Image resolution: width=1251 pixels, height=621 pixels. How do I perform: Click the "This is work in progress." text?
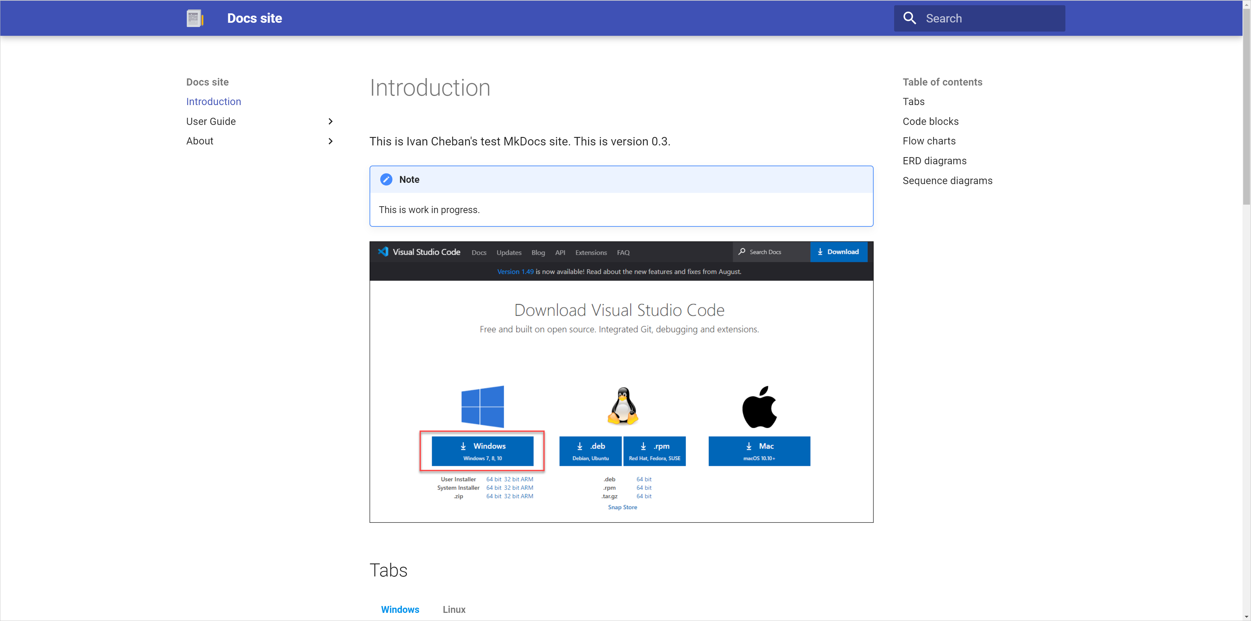point(429,209)
